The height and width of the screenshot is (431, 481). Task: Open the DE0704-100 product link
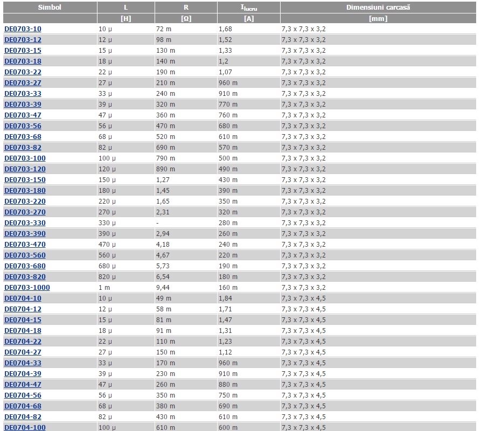click(x=25, y=427)
